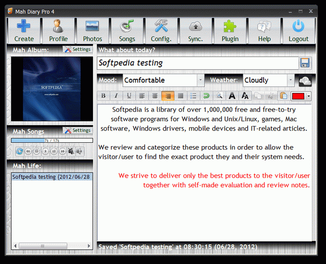Click the paste clipboard icon

coord(284,96)
